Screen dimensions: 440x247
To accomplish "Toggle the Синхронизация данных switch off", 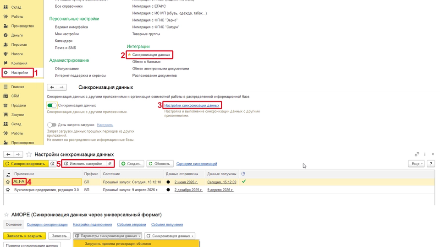I will click(x=52, y=106).
